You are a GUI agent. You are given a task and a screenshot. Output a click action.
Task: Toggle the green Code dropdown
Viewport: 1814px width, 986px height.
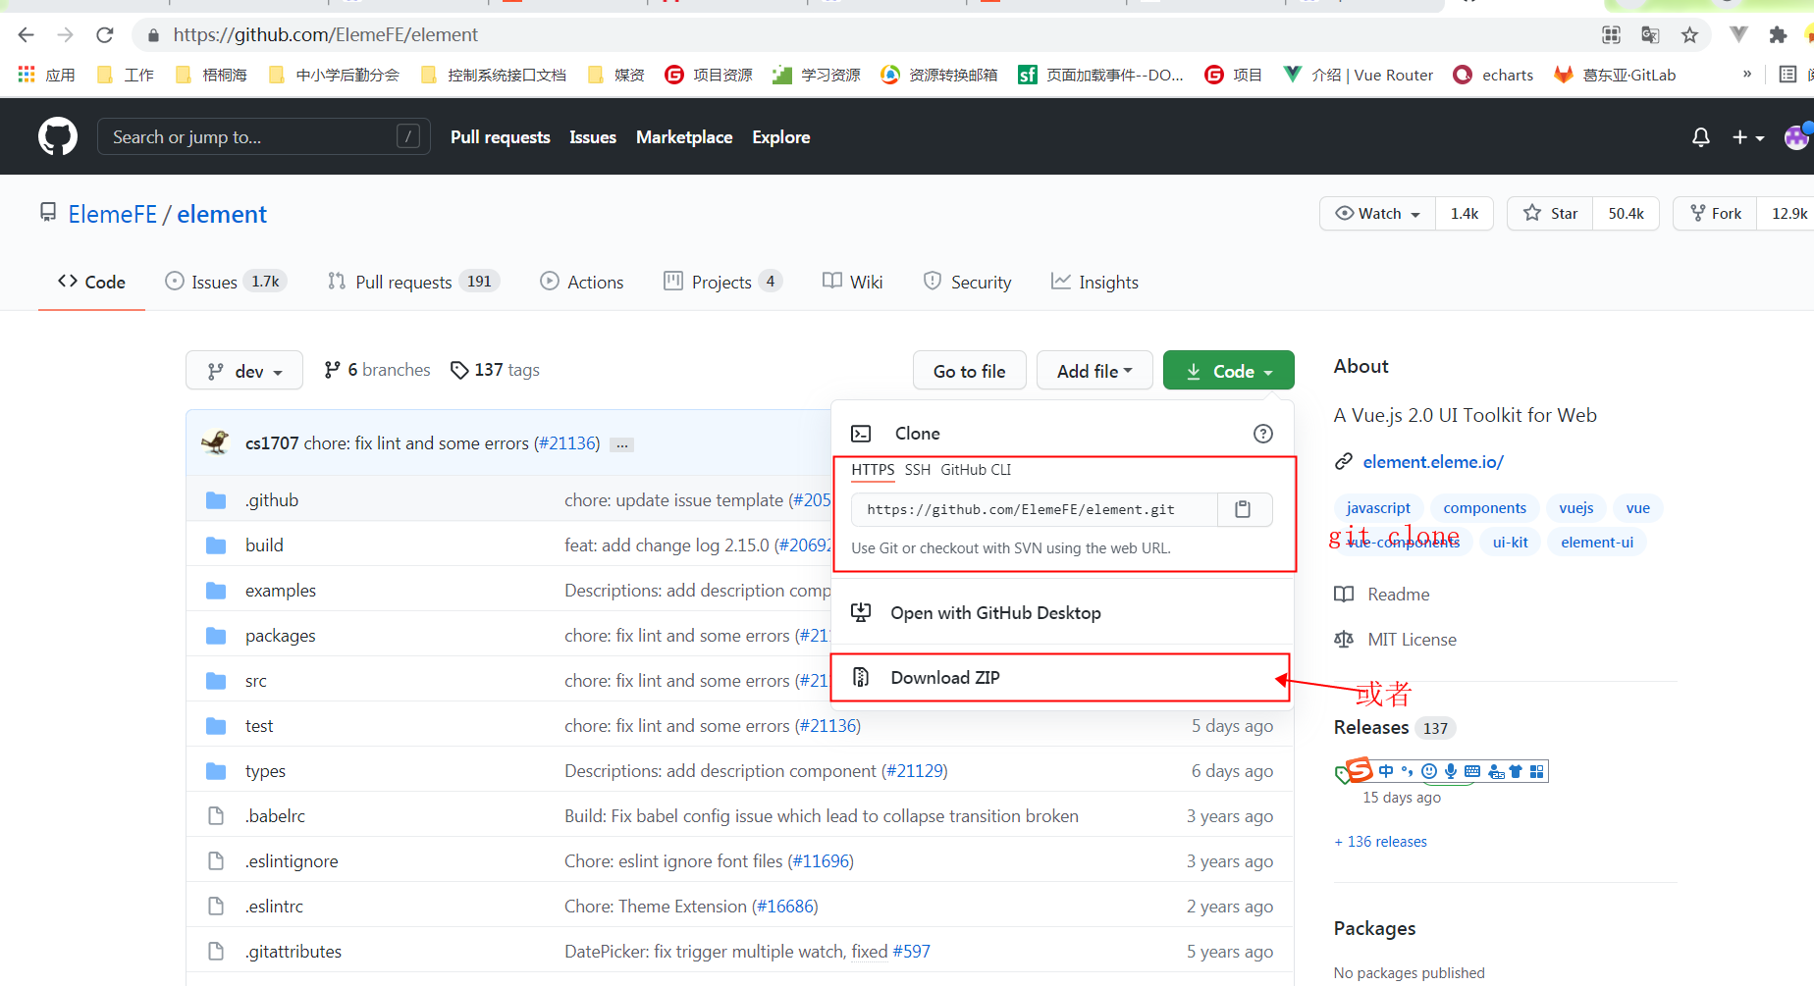point(1229,371)
